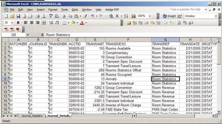Click the Borders icon
This screenshot has height=124, width=222.
[64, 23]
